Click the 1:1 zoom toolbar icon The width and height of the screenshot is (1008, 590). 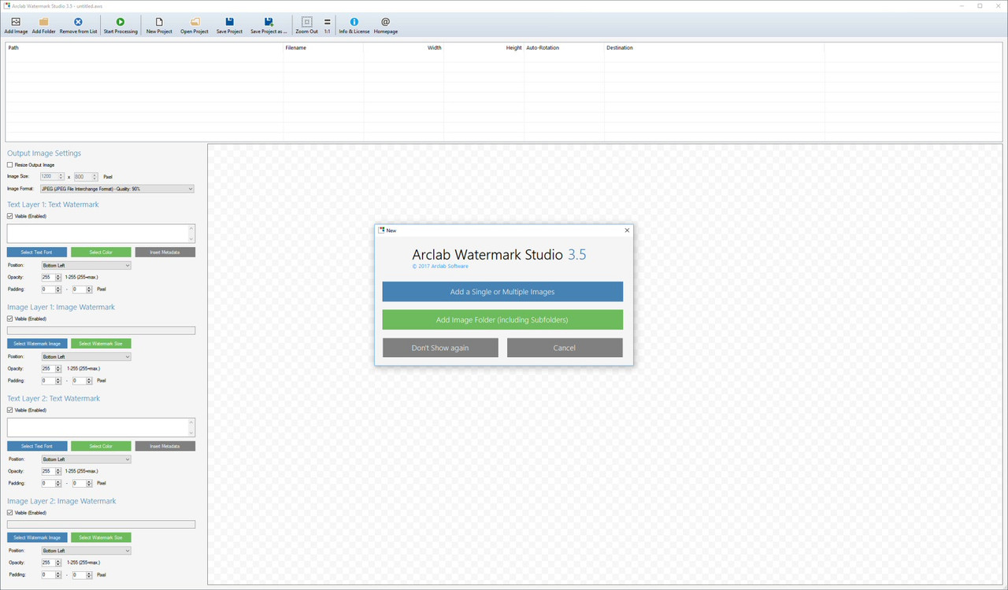tap(328, 25)
